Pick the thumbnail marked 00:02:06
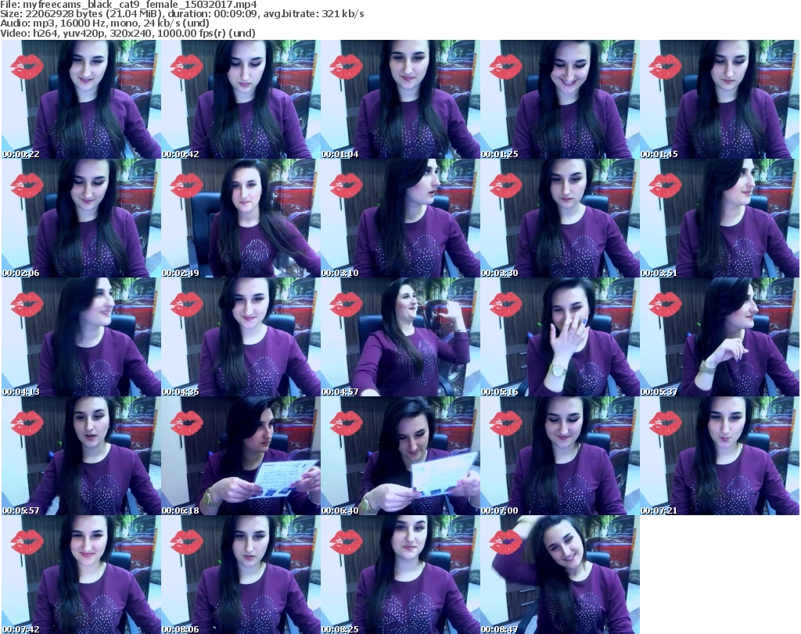 [81, 218]
